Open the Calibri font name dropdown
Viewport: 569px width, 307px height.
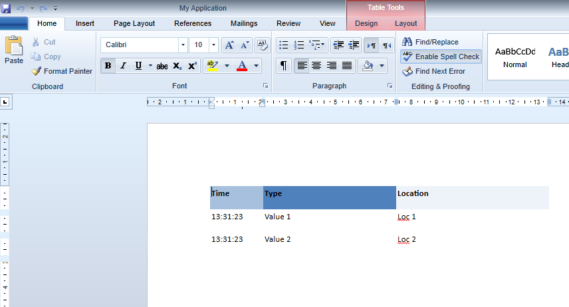[183, 45]
